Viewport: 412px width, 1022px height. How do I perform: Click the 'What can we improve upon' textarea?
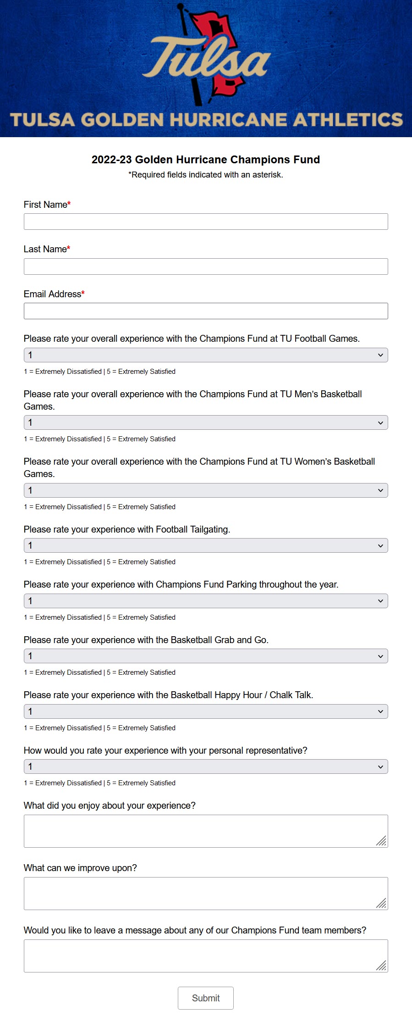pyautogui.click(x=206, y=894)
